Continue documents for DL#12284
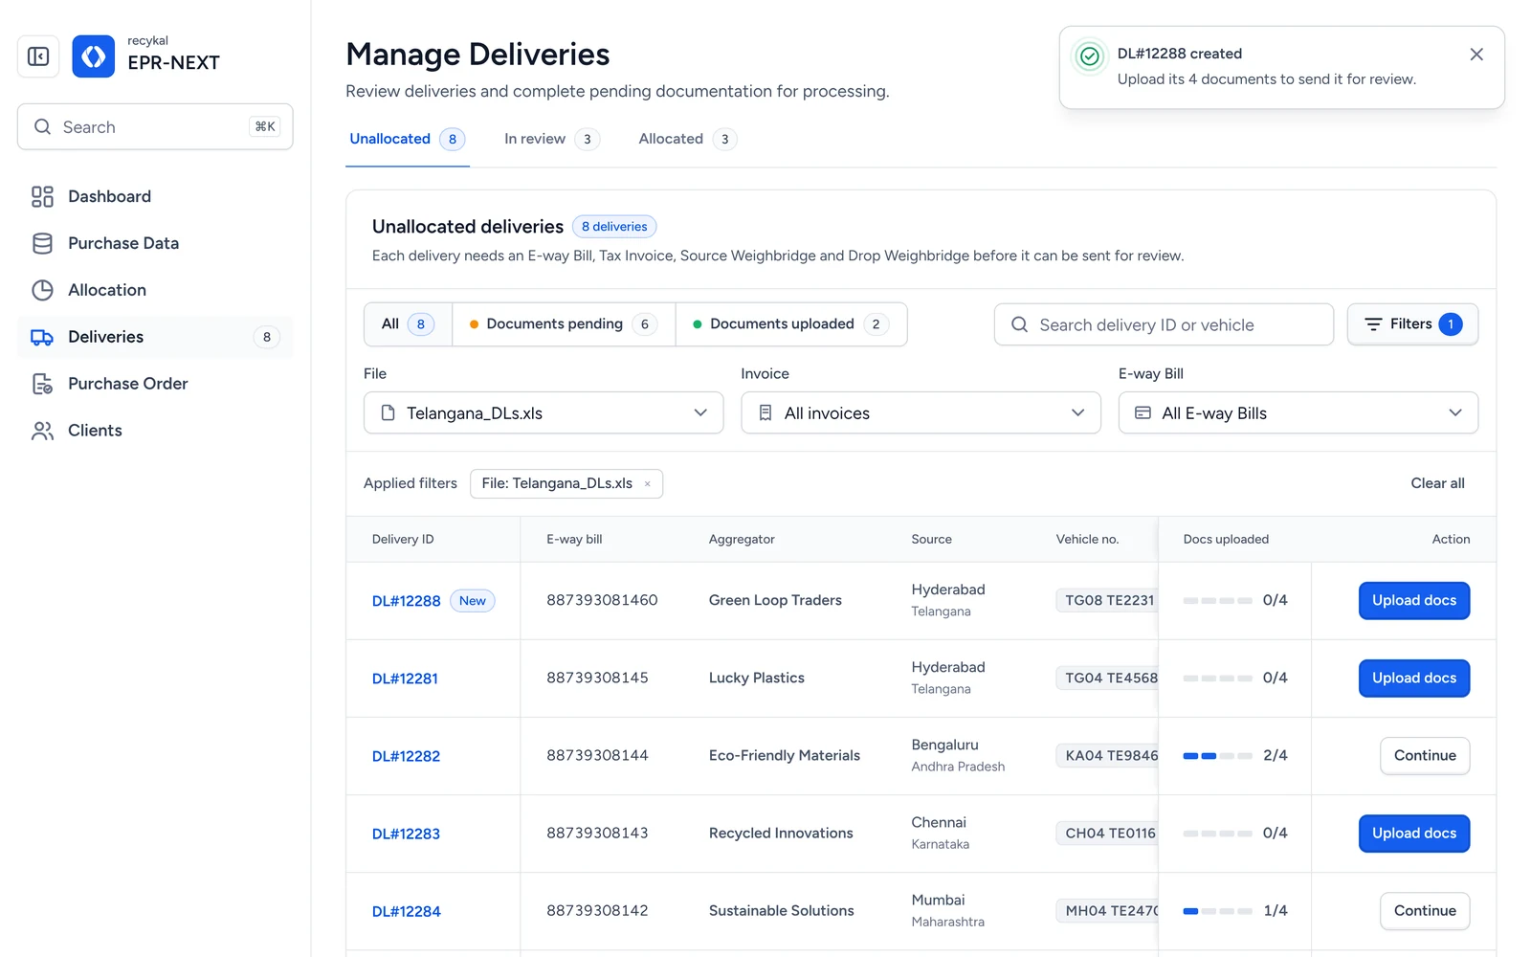The width and height of the screenshot is (1531, 957). pos(1425,911)
